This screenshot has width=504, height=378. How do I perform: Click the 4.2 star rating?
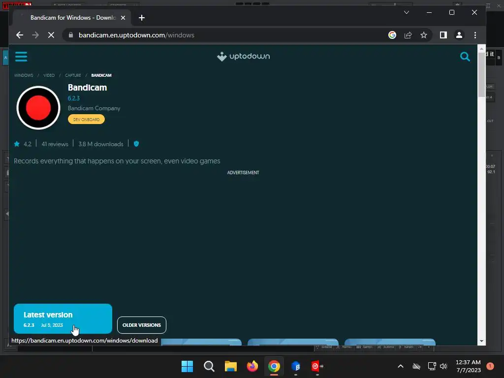[x=23, y=144]
